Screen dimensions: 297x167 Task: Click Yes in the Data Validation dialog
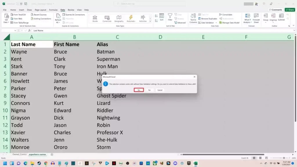click(139, 90)
